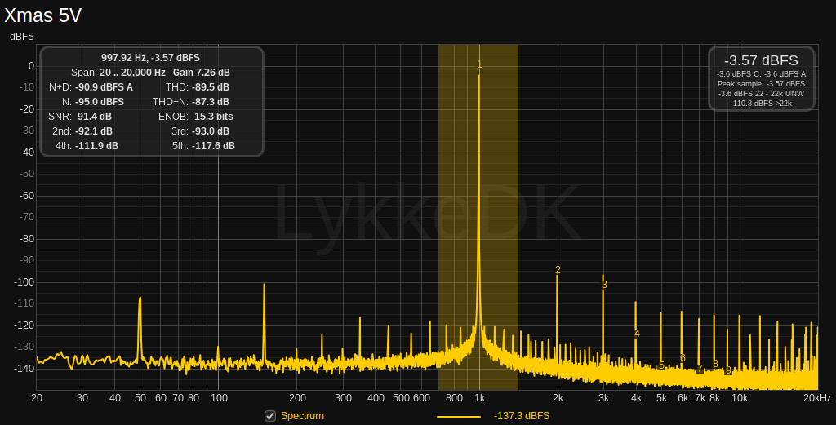Click the N: -95.0 dBFS value
The height and width of the screenshot is (425, 836).
point(99,102)
